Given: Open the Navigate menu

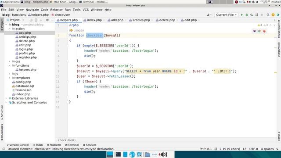Looking at the screenshot, I should pos(32,10).
